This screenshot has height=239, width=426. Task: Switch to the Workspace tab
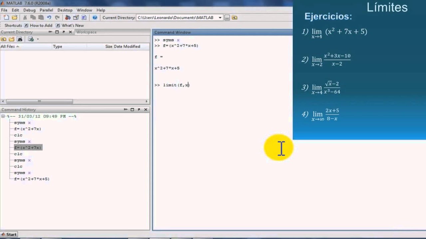(x=86, y=32)
